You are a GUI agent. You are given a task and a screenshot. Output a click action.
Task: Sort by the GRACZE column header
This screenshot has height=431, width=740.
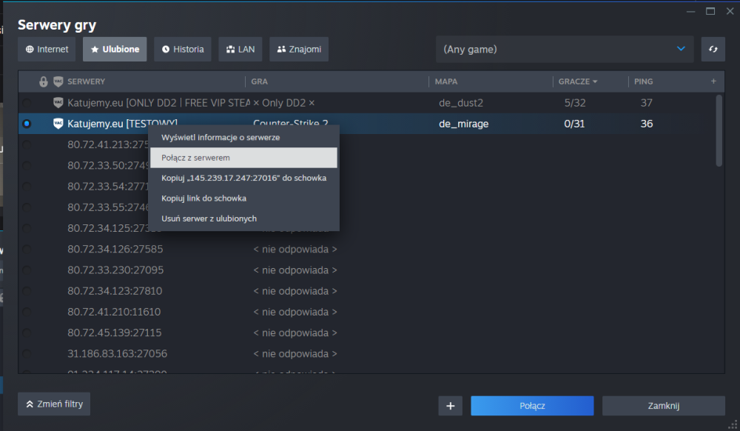(577, 81)
